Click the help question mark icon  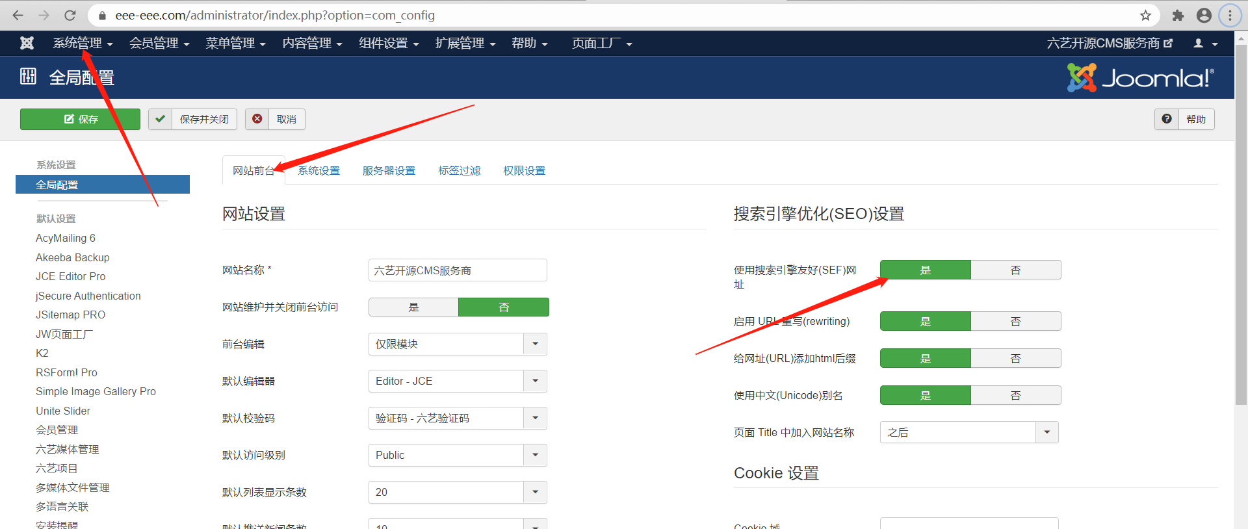pyautogui.click(x=1167, y=119)
